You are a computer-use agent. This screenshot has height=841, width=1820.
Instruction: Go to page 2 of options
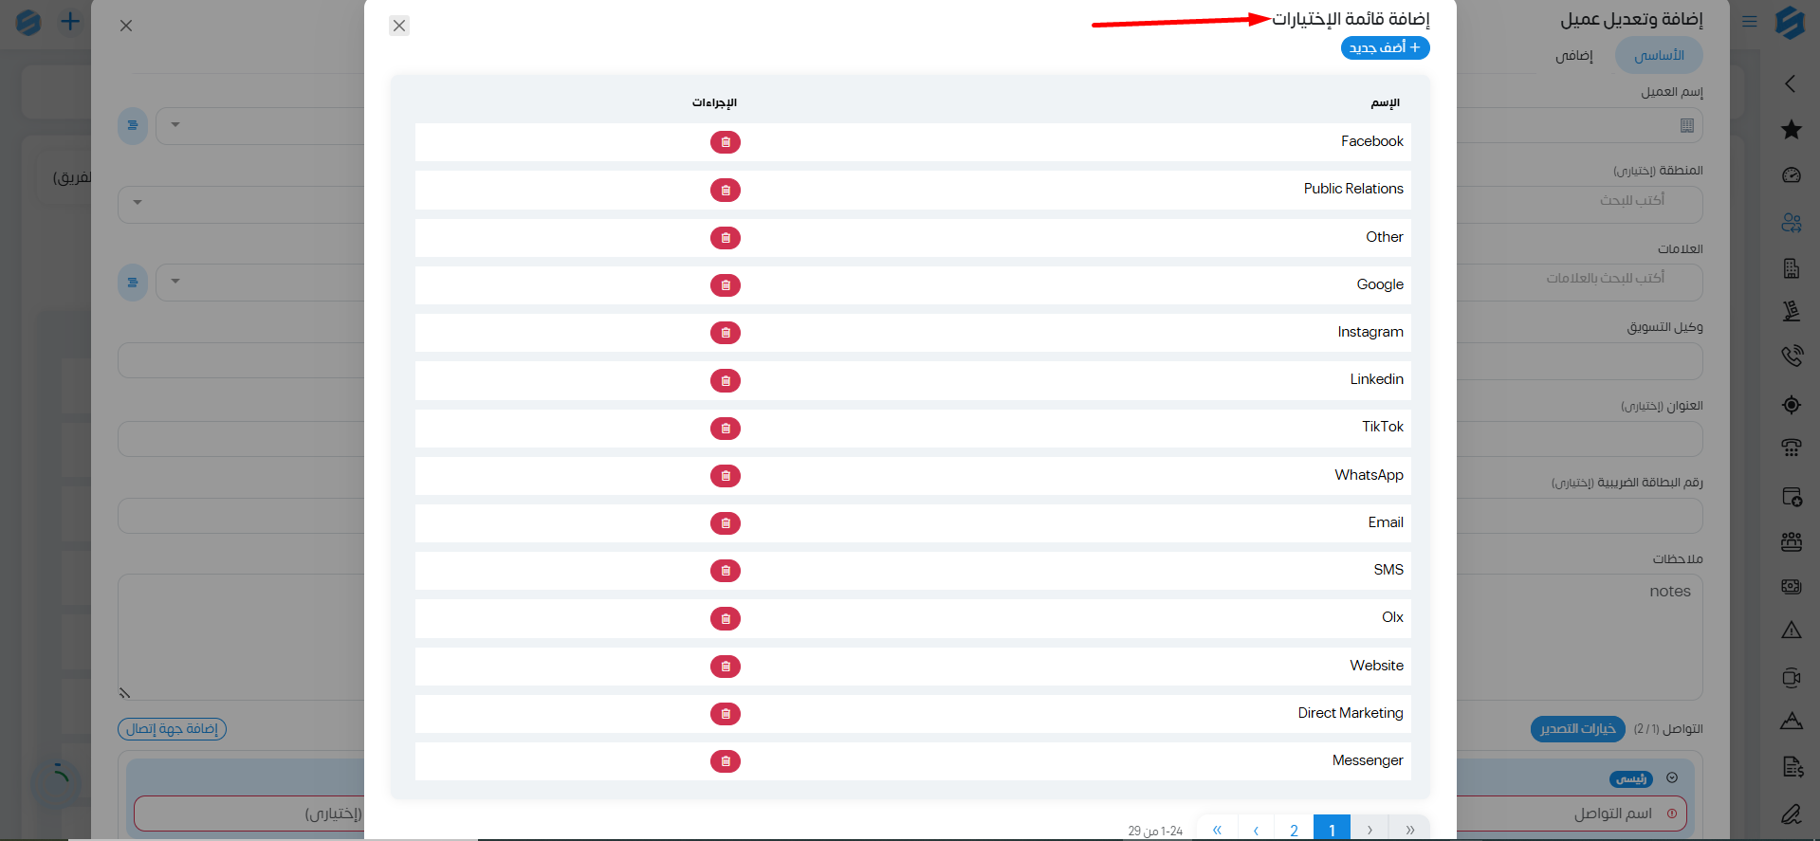[1294, 830]
